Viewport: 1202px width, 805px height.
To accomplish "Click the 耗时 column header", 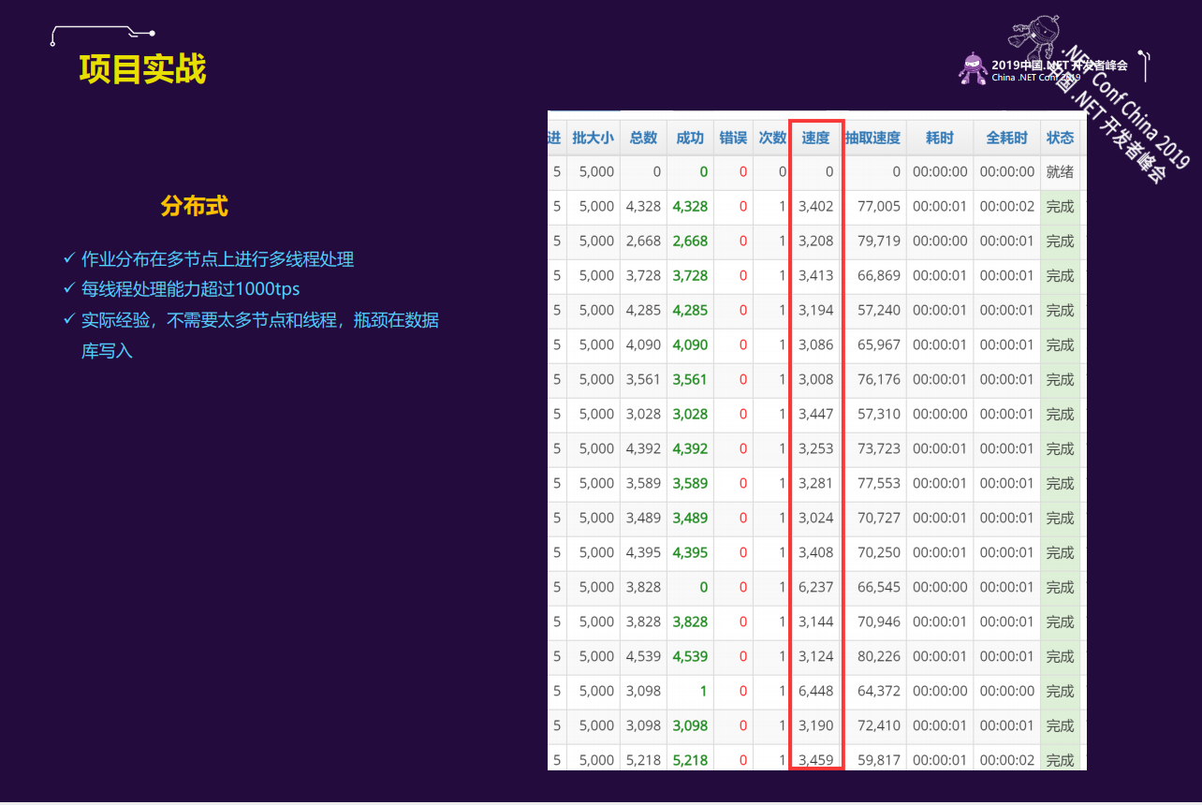I will pos(940,138).
